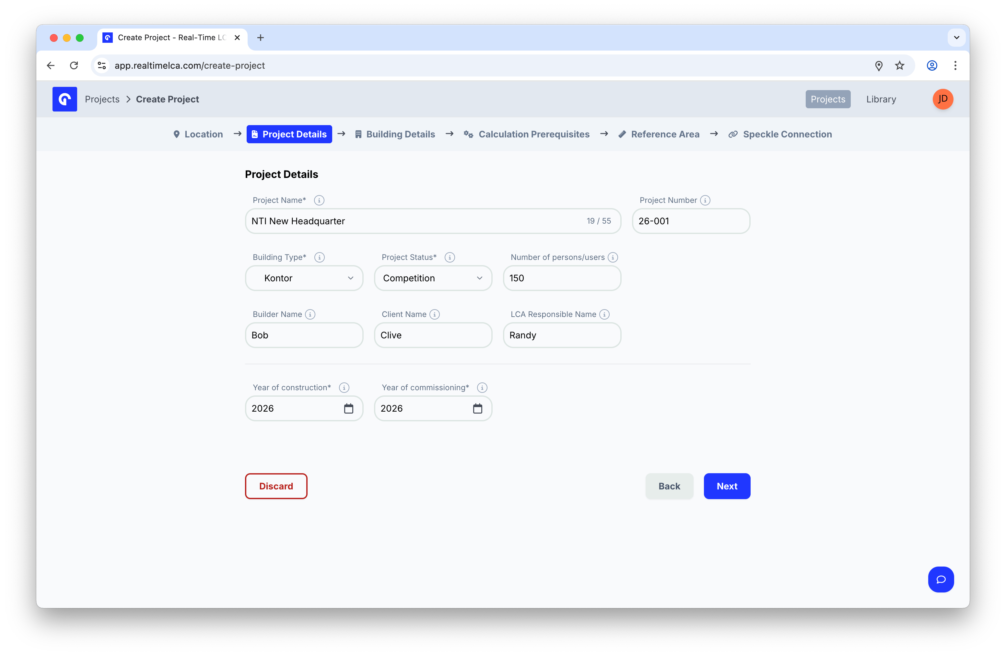Open the Project Status dropdown showing Competition
1006x656 pixels.
pyautogui.click(x=433, y=278)
